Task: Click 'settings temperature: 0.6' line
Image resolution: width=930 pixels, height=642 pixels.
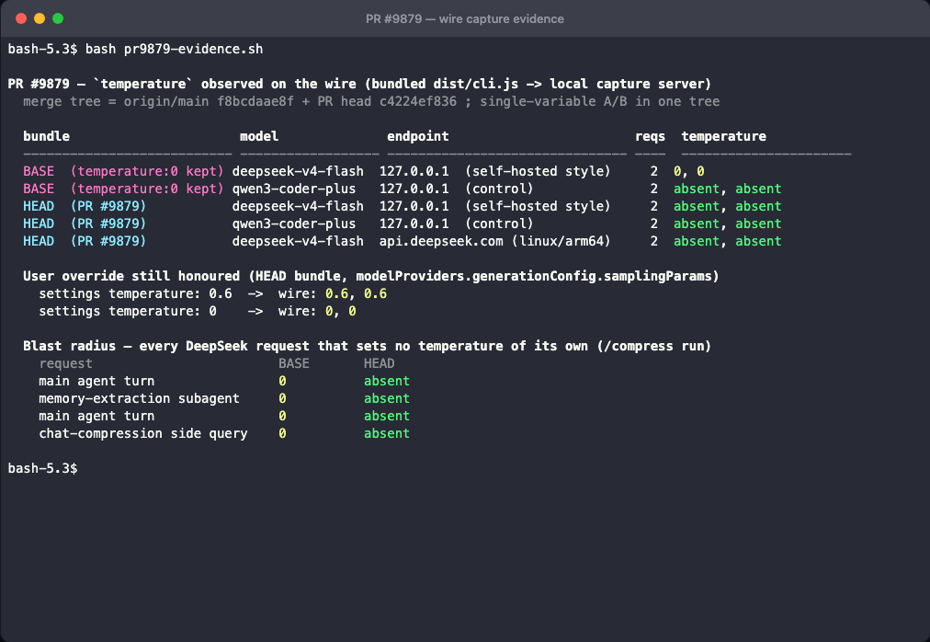Action: pos(135,294)
